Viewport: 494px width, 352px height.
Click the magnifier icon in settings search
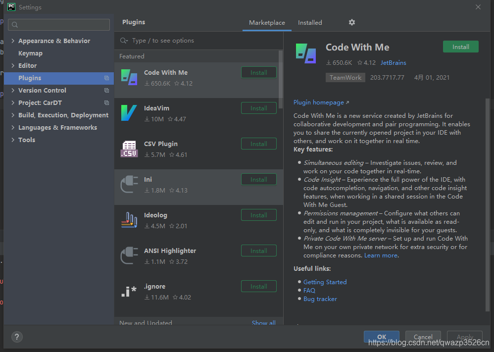tap(15, 25)
